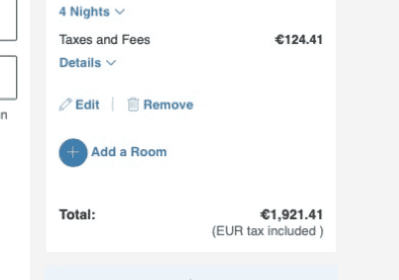399x280 pixels.
Task: Show the taxes "Details" link
Action: [x=80, y=63]
